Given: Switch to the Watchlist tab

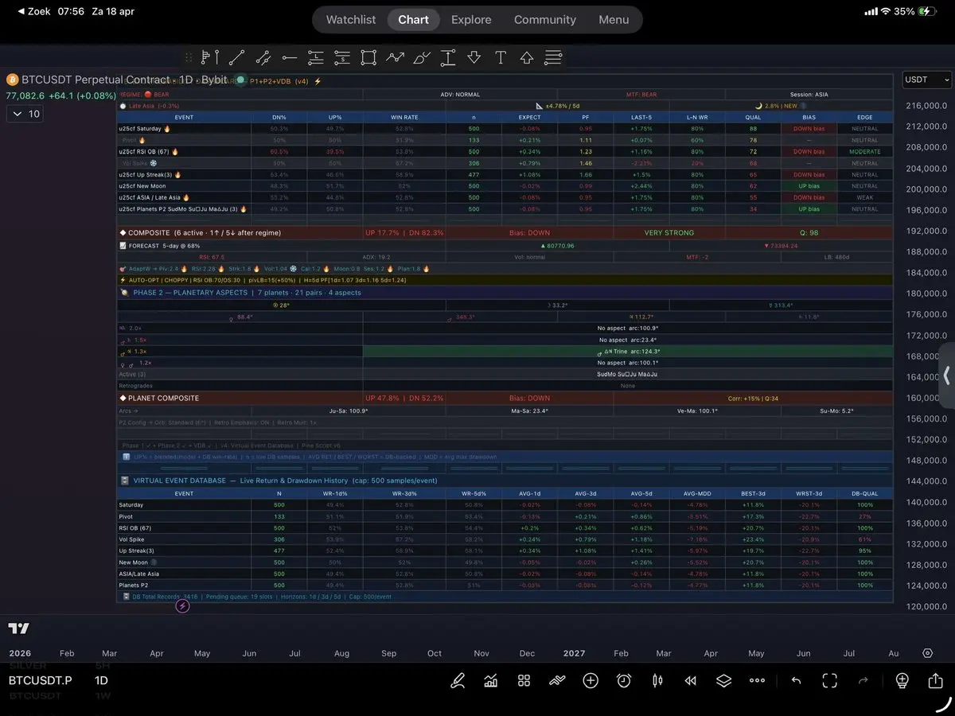Looking at the screenshot, I should point(351,20).
